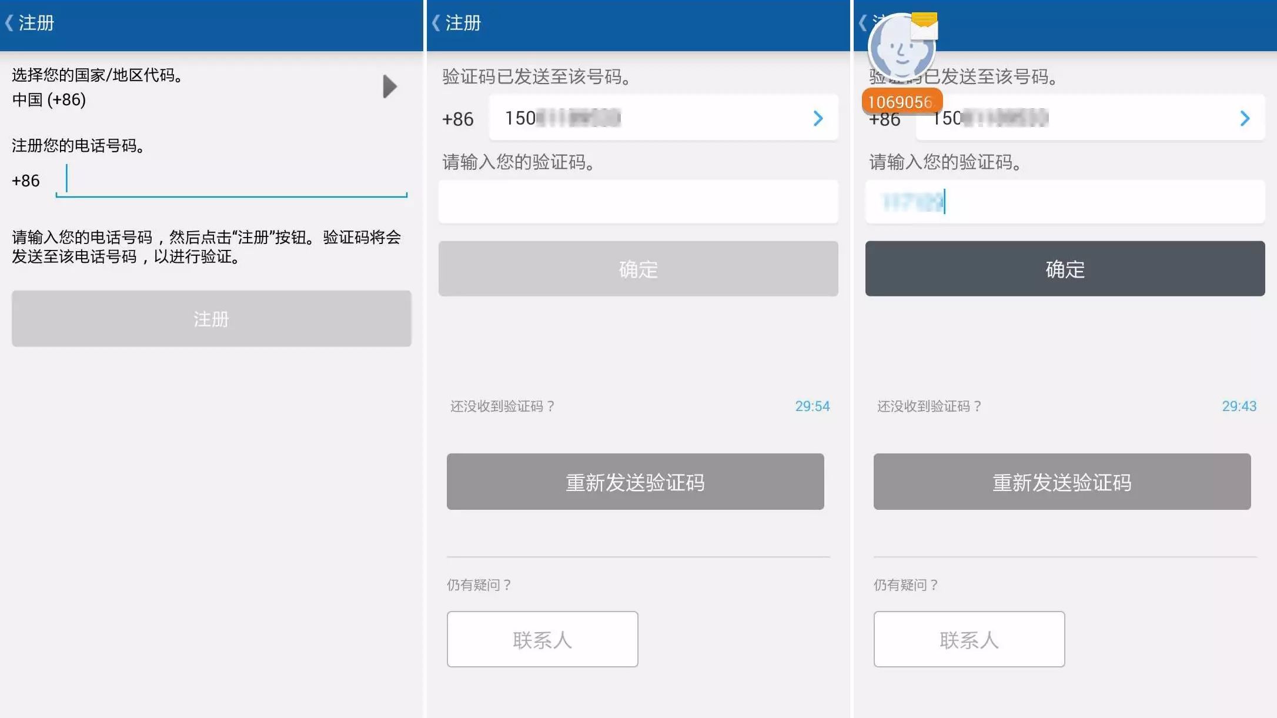Click verification code input field middle screen
The image size is (1277, 718).
(x=638, y=201)
